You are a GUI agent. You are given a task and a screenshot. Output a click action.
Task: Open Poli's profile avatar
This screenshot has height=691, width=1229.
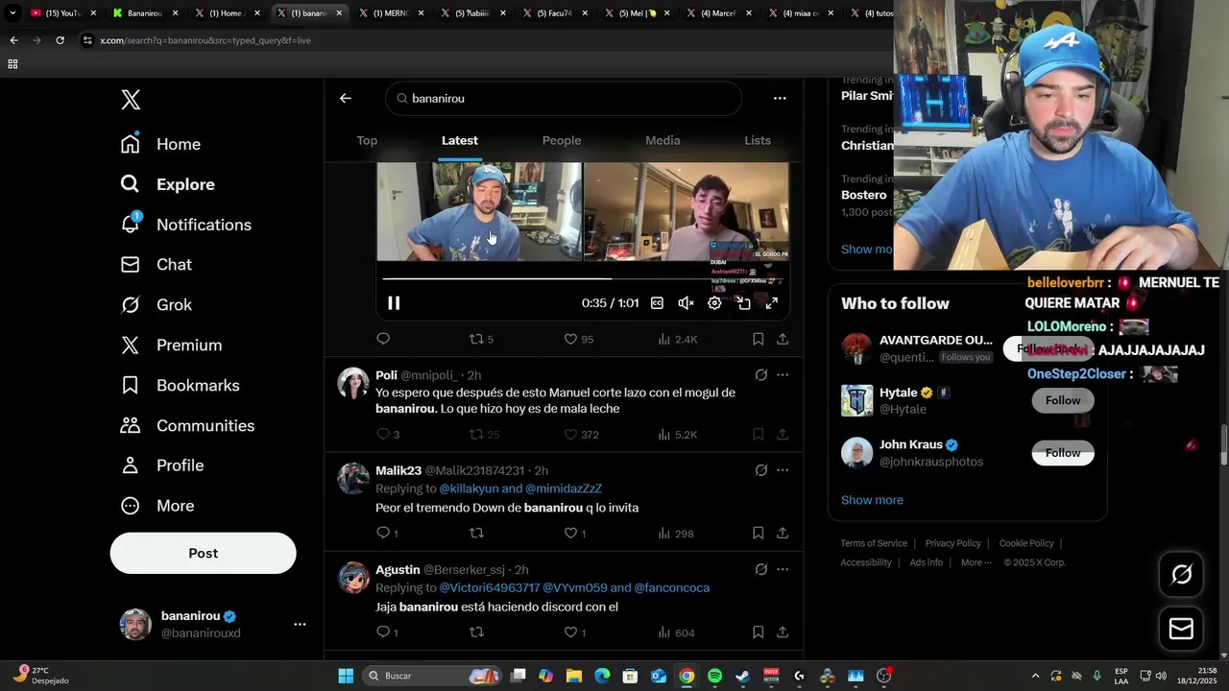point(353,383)
